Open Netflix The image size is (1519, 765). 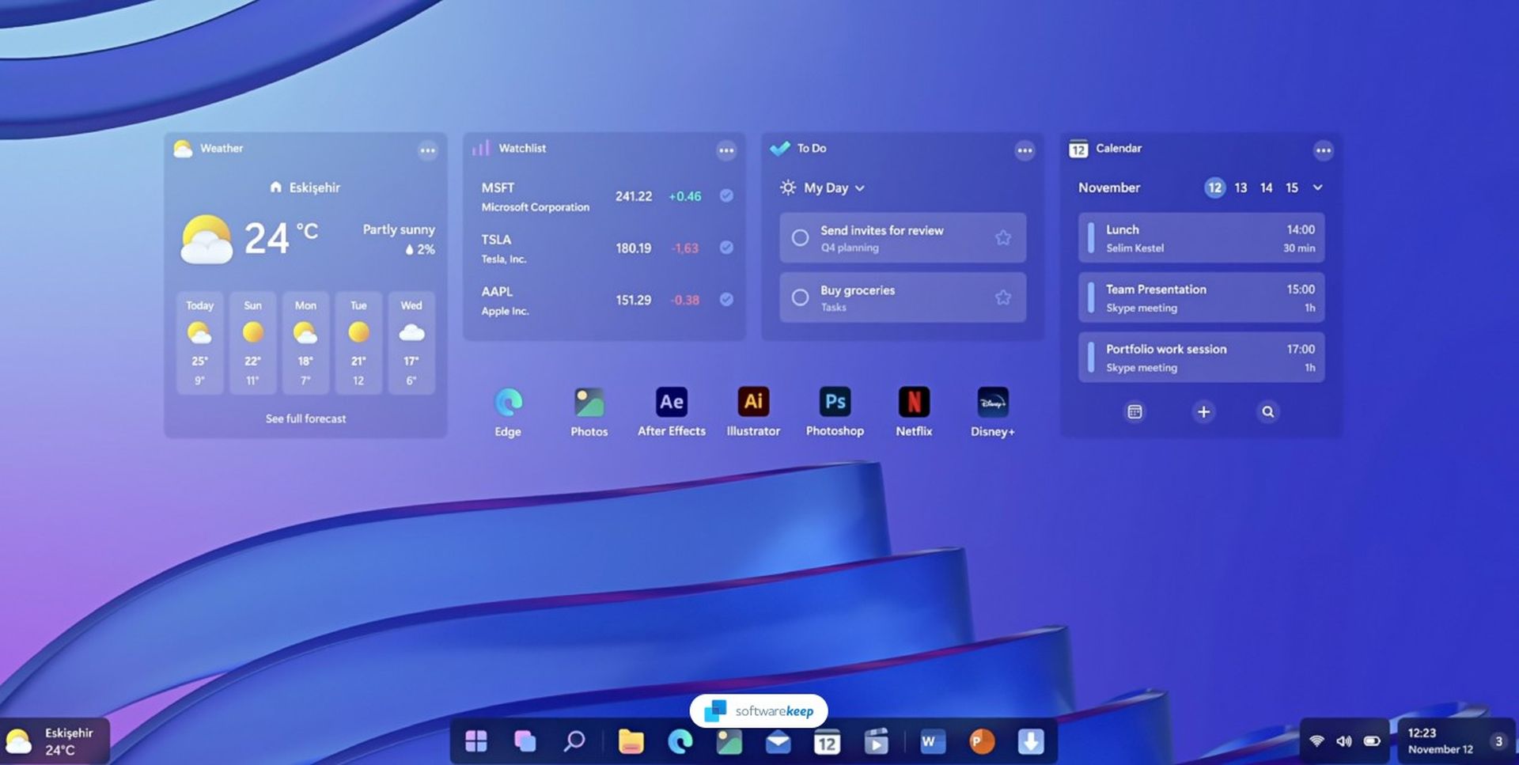[915, 402]
